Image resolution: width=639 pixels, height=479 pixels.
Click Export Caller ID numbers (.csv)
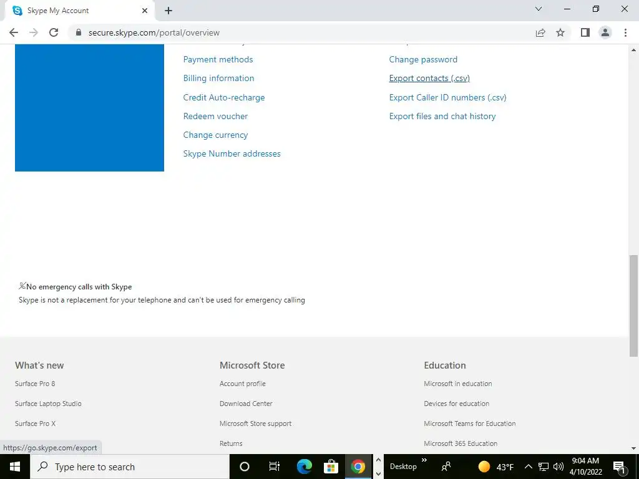click(x=447, y=97)
